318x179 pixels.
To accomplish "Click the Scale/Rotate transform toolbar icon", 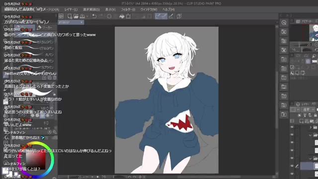I will pos(128,16).
